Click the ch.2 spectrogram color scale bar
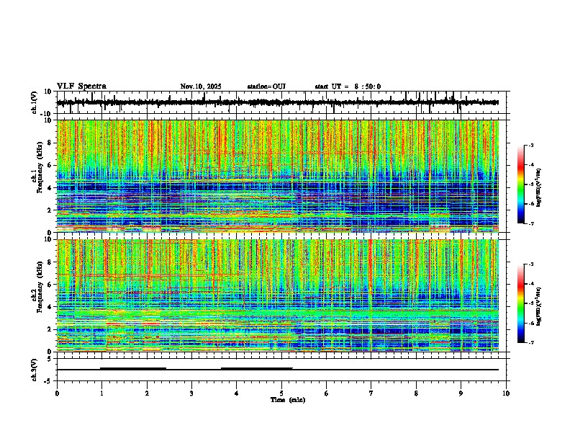Image resolution: width=570 pixels, height=441 pixels. coord(520,303)
